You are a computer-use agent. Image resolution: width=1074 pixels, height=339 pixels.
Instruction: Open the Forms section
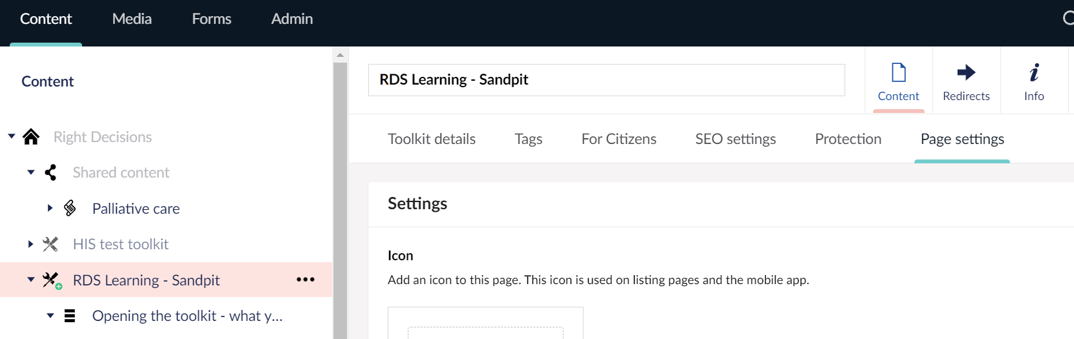211,19
